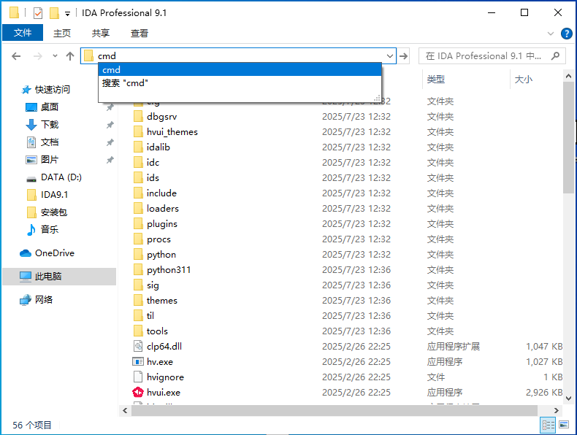577x435 pixels.
Task: Select the include folder icon
Action: click(138, 193)
